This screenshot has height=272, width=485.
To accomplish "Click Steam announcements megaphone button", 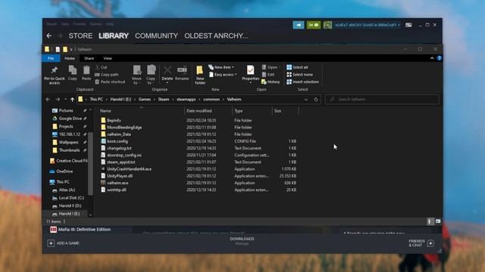I will point(299,25).
